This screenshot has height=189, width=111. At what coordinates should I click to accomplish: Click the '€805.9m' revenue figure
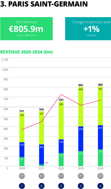click(26, 29)
